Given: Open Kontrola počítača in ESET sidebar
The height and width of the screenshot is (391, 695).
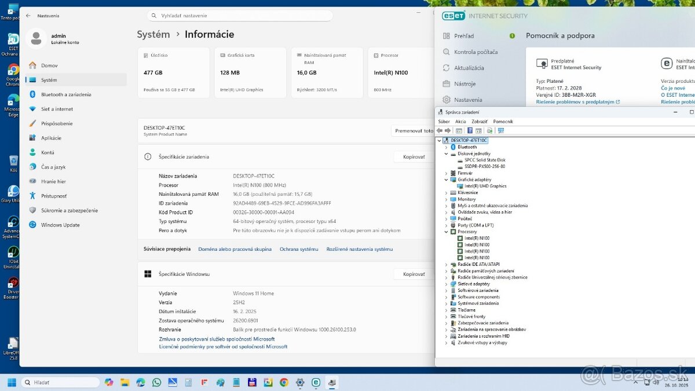Looking at the screenshot, I should [475, 52].
